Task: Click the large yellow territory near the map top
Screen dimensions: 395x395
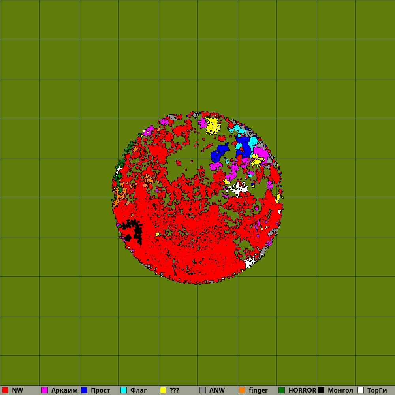Action: point(213,126)
